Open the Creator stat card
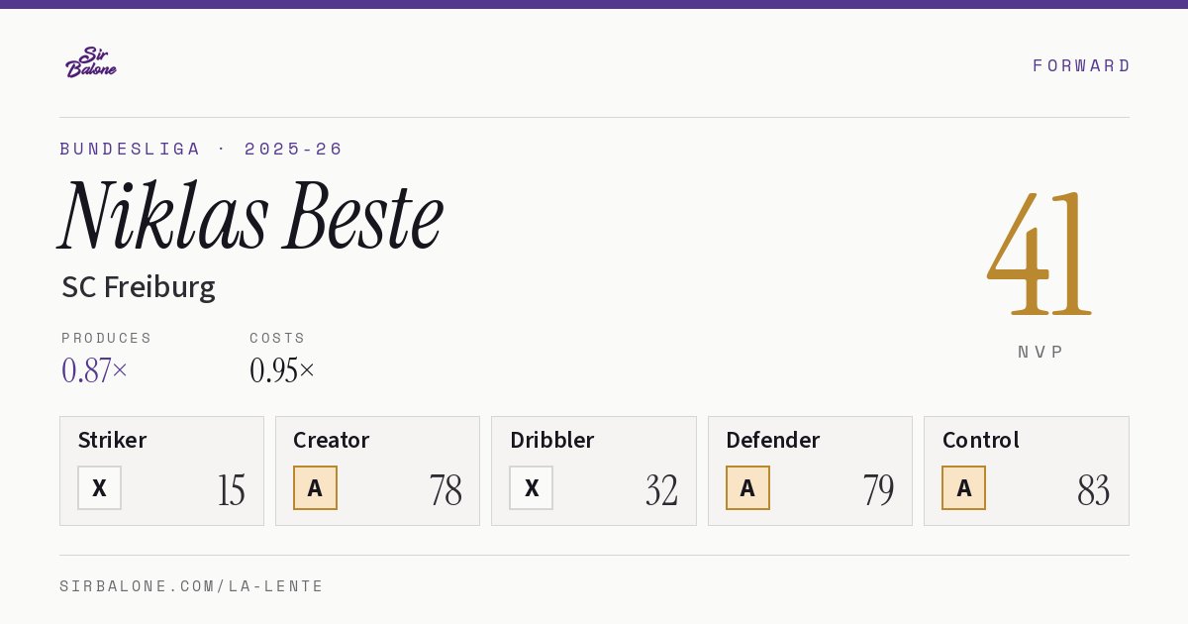The width and height of the screenshot is (1188, 624). (377, 470)
